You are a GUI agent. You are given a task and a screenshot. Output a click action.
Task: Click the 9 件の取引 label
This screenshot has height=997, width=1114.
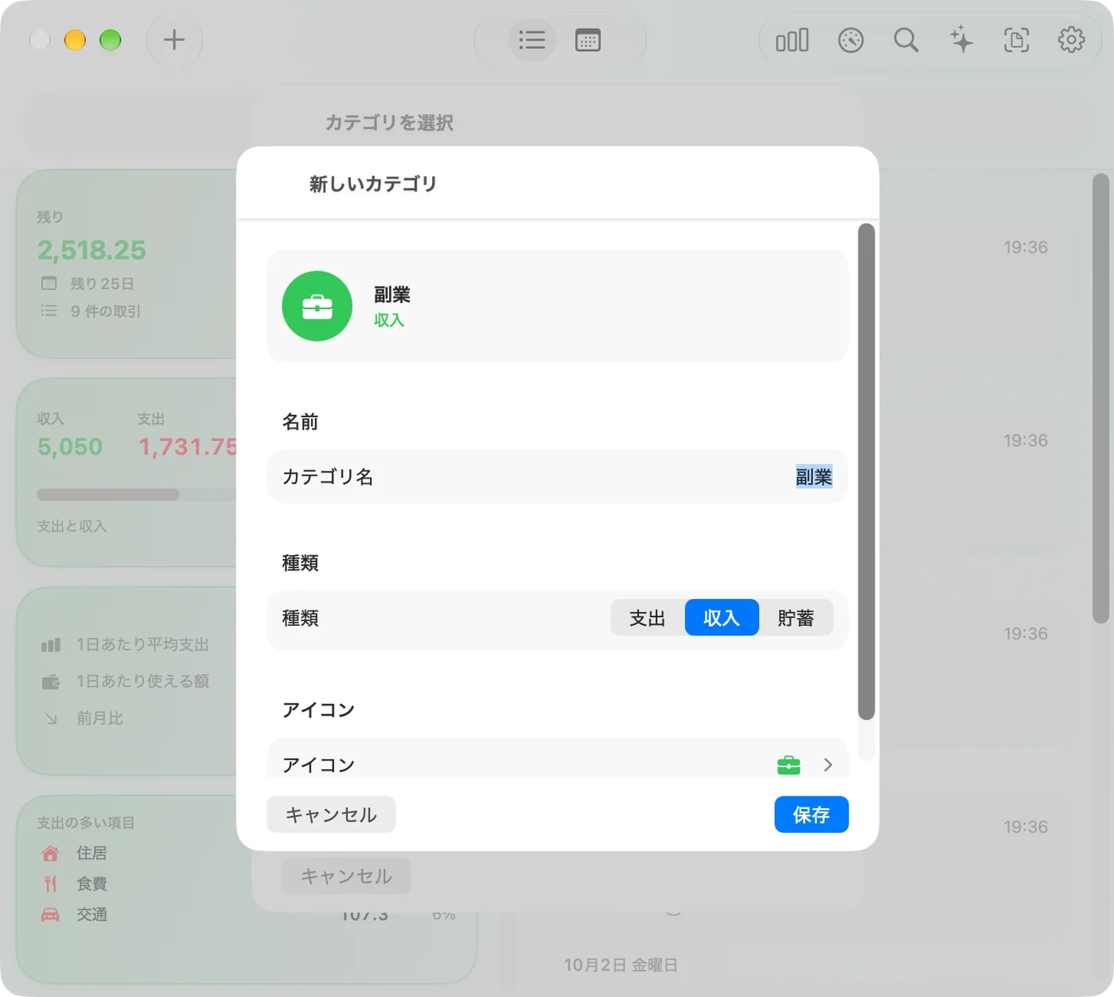105,311
